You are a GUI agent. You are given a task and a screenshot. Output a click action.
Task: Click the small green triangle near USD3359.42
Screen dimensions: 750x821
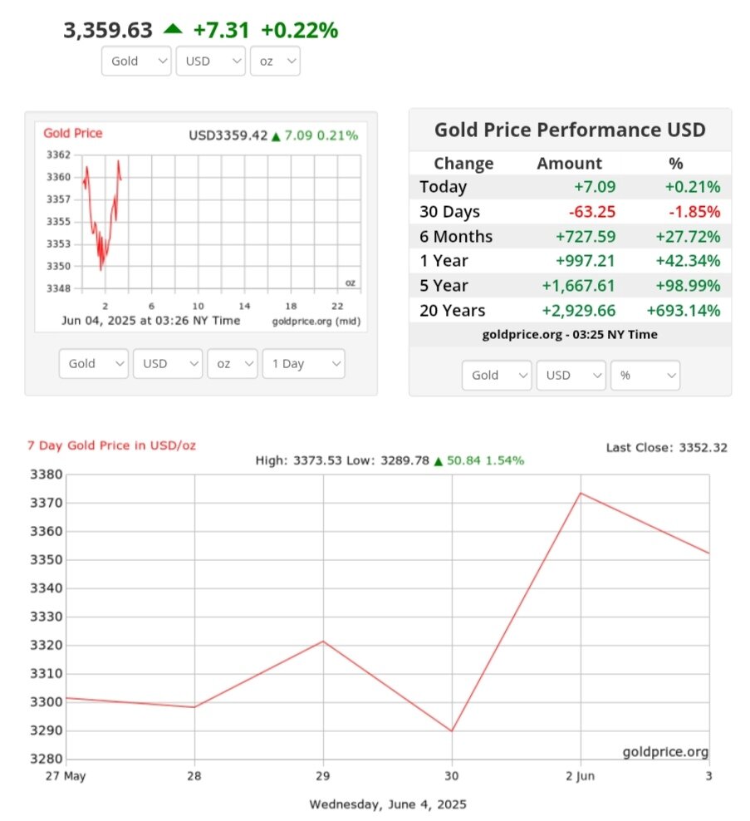pyautogui.click(x=277, y=135)
